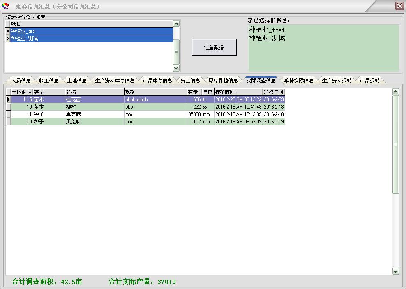Click the app logo icon in title bar
This screenshot has width=406, height=289.
point(6,6)
